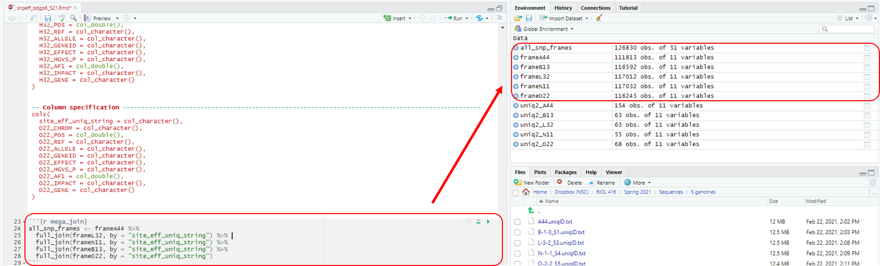880x266 pixels.
Task: Open the More files menu
Action: (637, 183)
